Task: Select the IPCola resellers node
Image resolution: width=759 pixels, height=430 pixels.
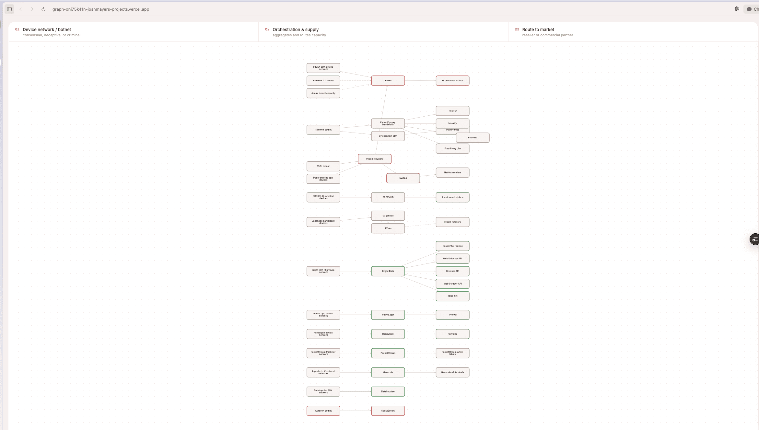Action: coord(452,222)
